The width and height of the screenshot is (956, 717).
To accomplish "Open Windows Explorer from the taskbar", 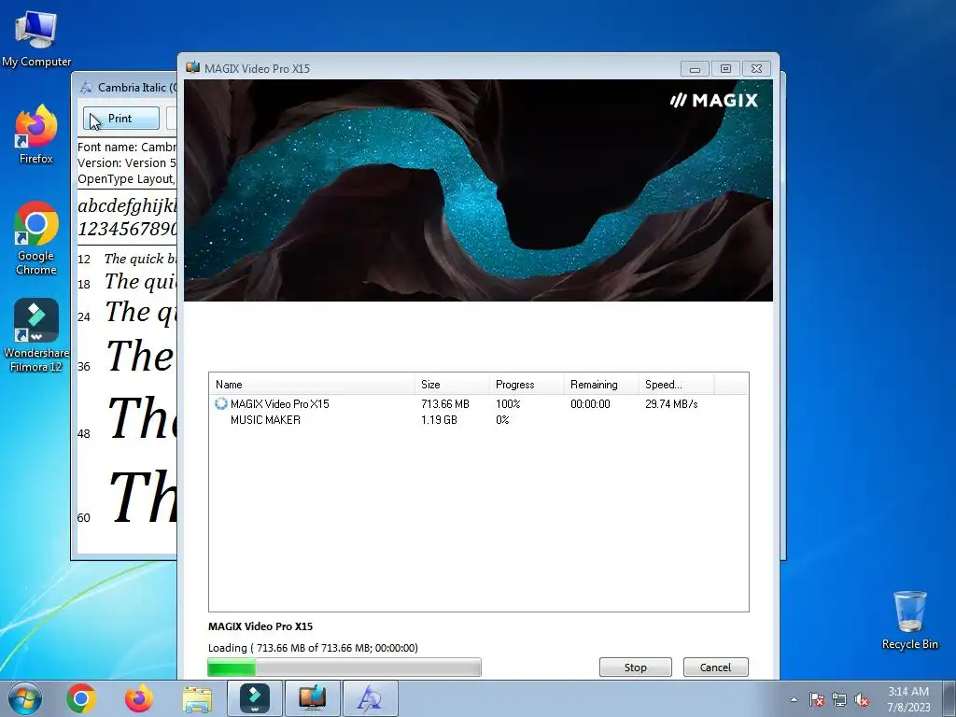I will pyautogui.click(x=197, y=698).
